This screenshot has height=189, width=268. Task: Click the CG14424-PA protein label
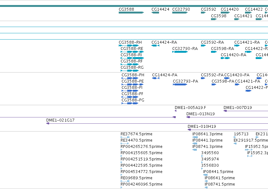coord(165,75)
